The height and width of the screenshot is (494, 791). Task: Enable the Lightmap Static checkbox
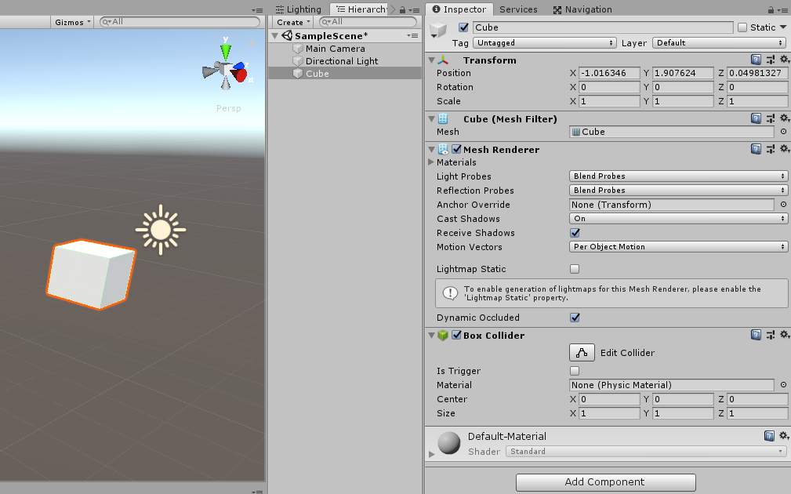575,268
